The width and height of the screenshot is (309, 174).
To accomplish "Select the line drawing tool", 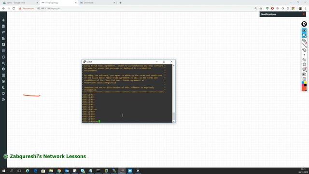I will tap(304, 45).
